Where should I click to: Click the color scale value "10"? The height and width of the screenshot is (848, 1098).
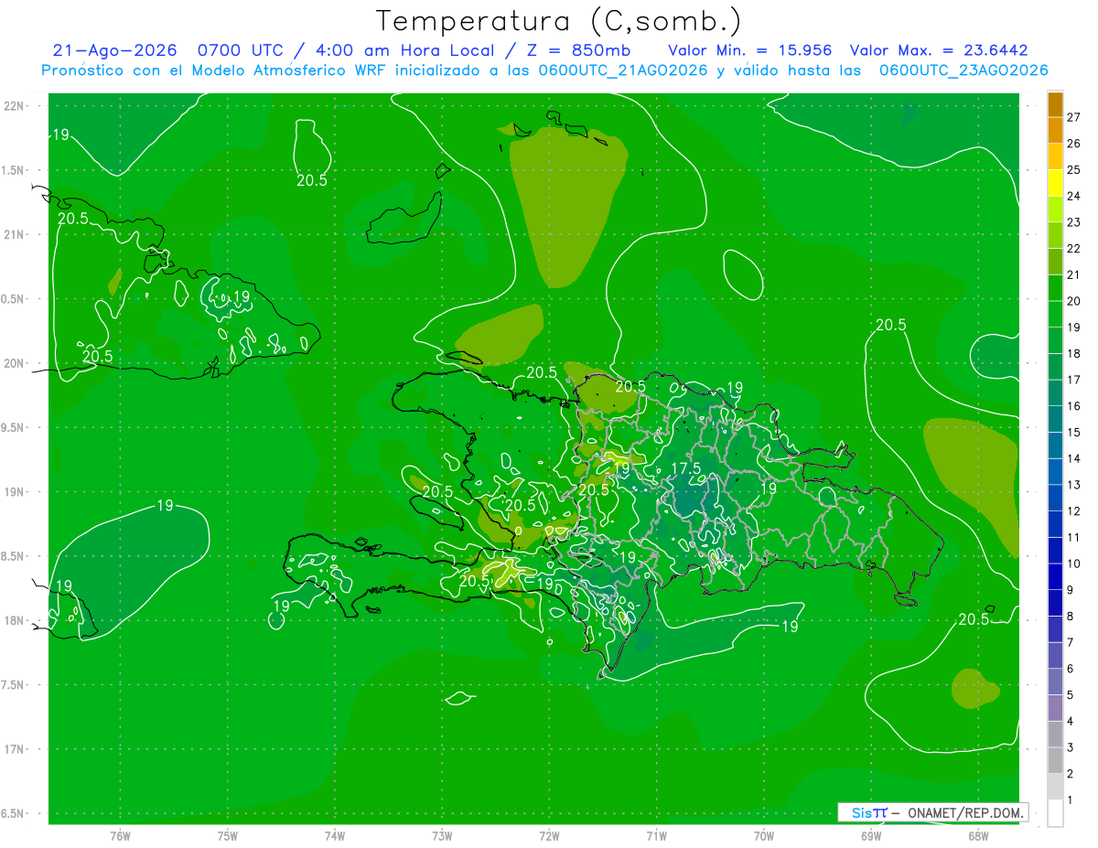[x=1075, y=564]
